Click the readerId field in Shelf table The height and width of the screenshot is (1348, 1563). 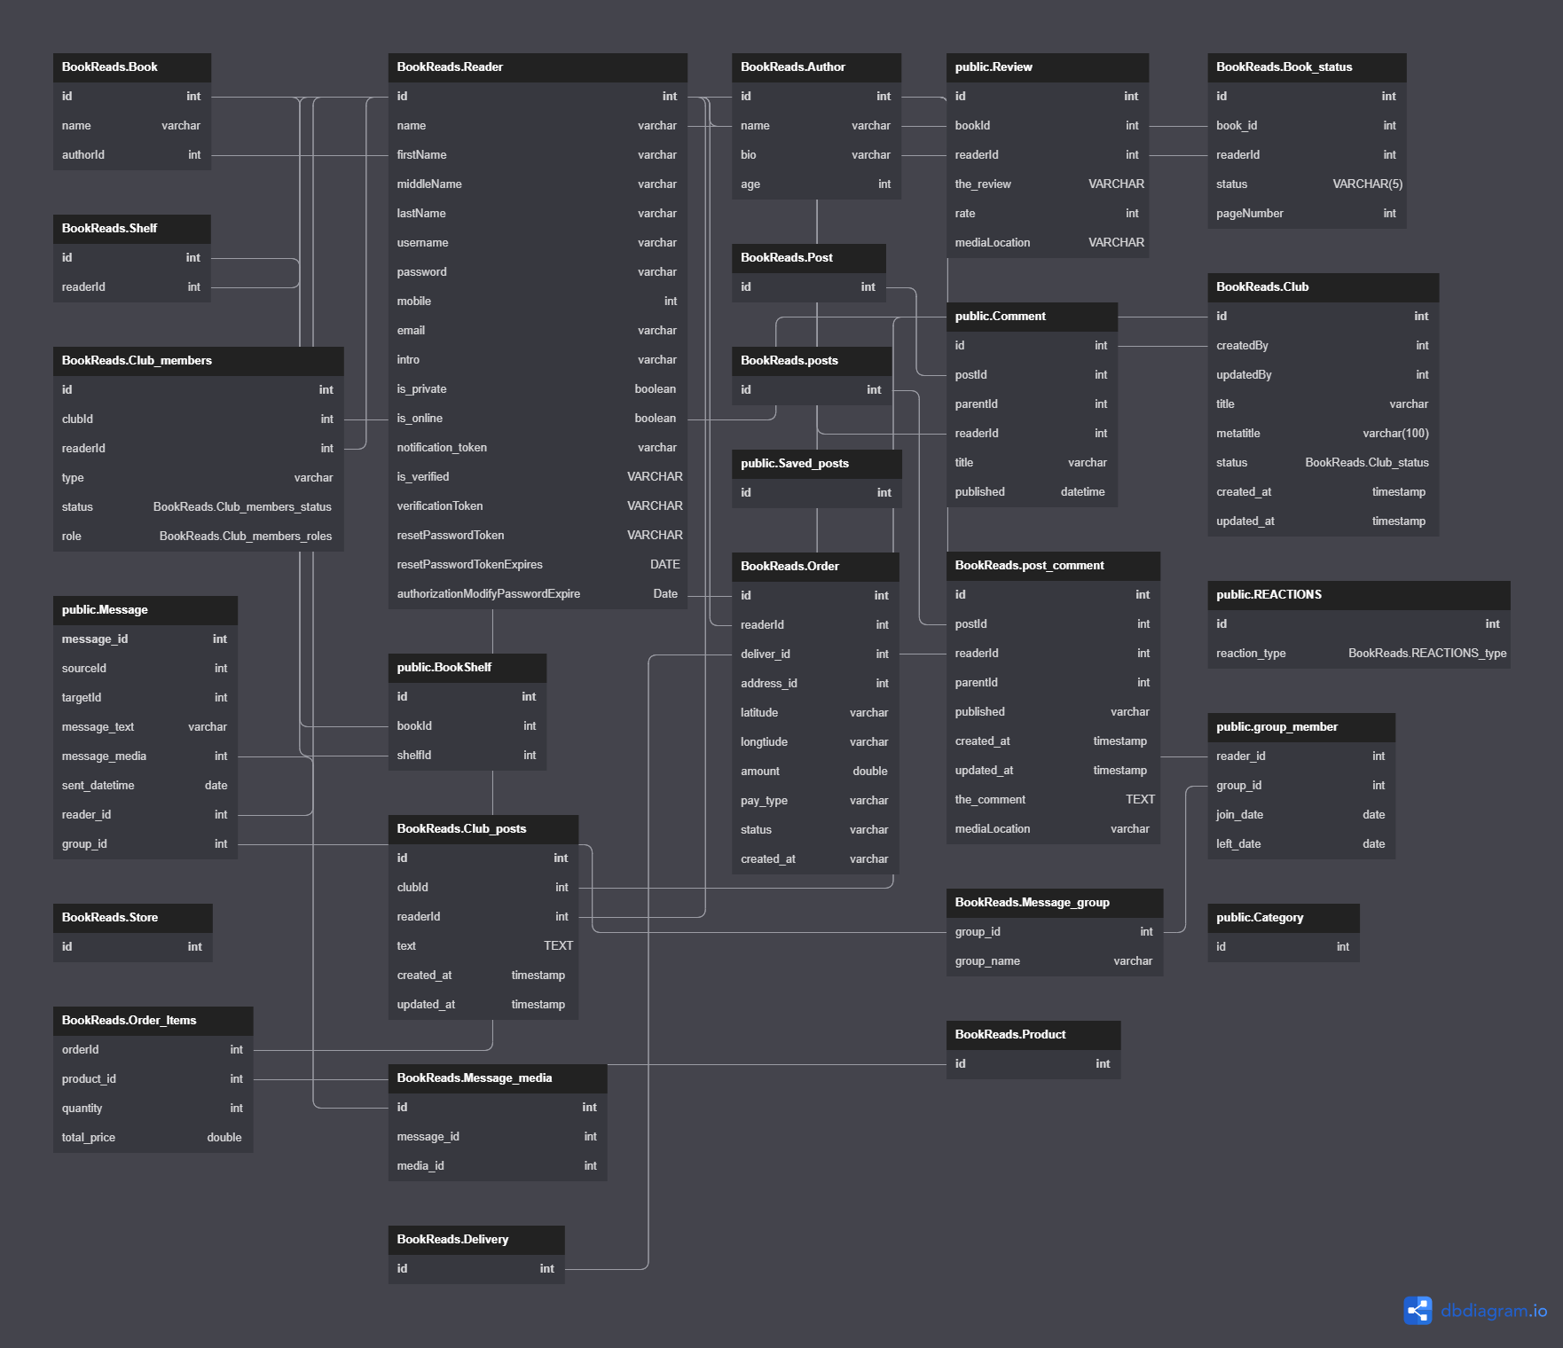(x=132, y=287)
